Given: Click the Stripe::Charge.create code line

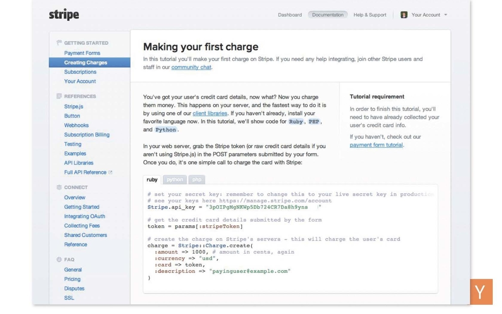Looking at the screenshot, I should click(200, 246).
